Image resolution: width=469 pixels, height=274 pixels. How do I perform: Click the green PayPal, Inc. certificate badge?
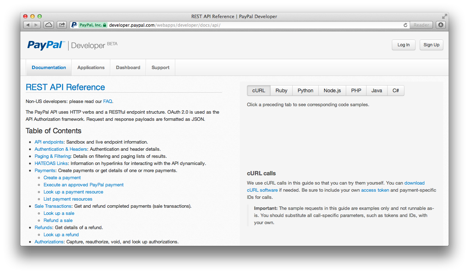[x=92, y=25]
